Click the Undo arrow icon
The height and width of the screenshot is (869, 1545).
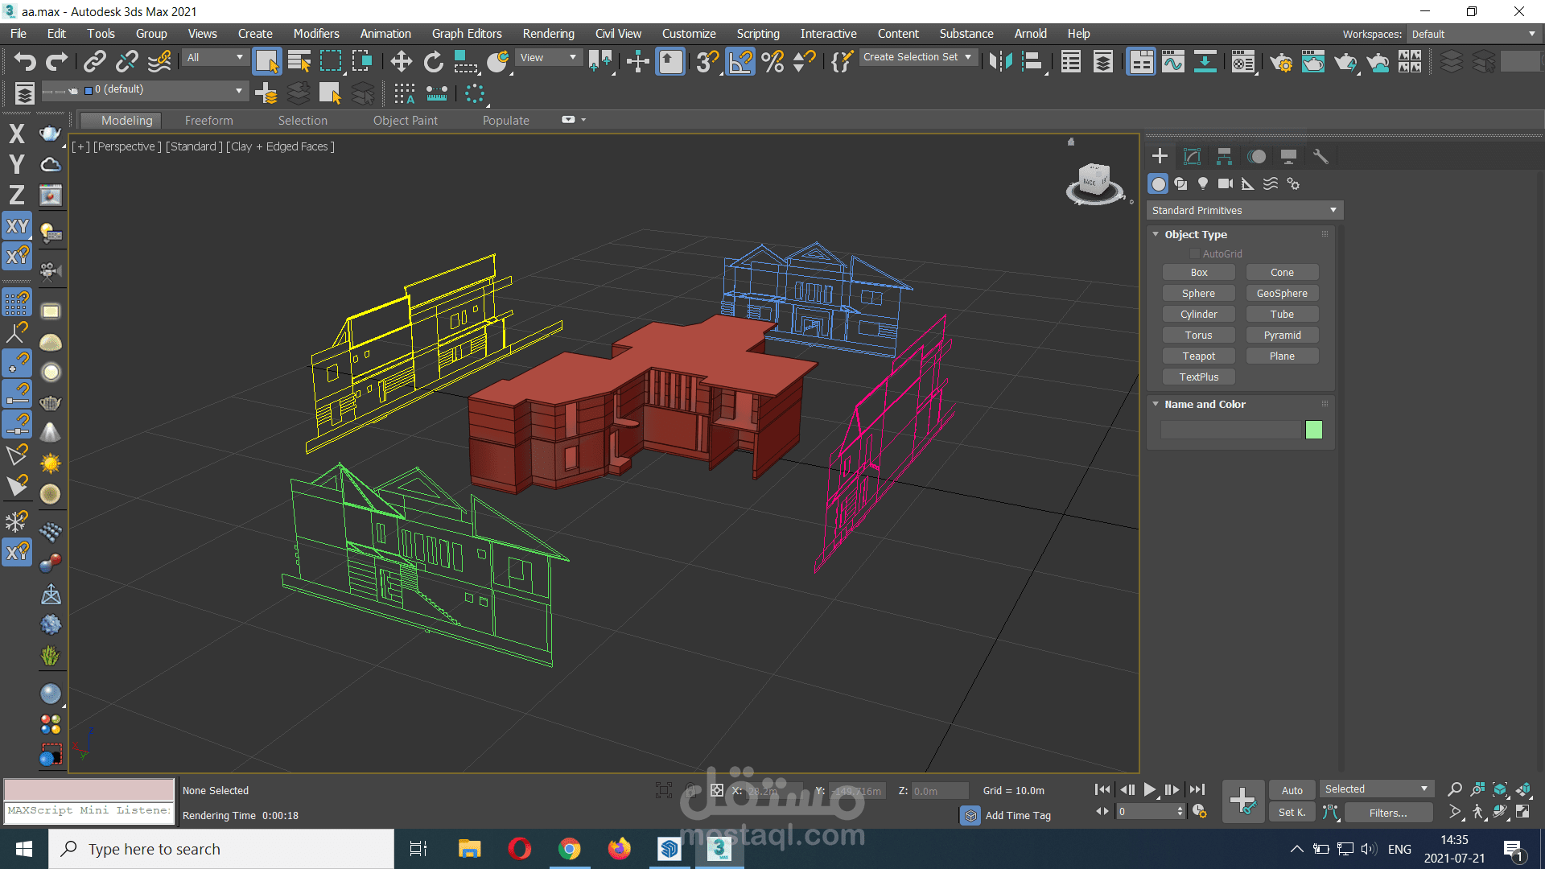[25, 62]
